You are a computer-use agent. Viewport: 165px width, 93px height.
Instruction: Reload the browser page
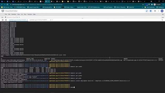(x=7, y=5)
